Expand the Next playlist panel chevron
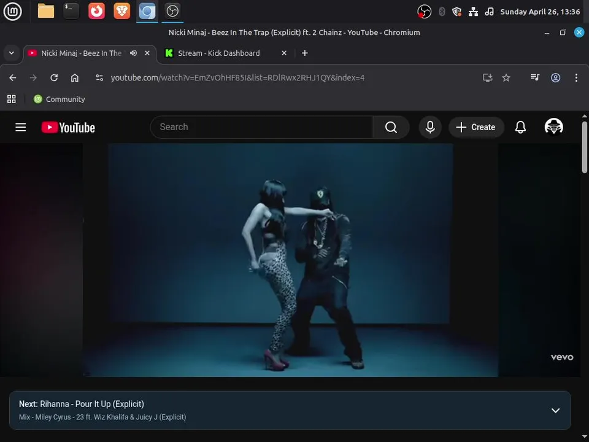The image size is (589, 442). click(555, 411)
